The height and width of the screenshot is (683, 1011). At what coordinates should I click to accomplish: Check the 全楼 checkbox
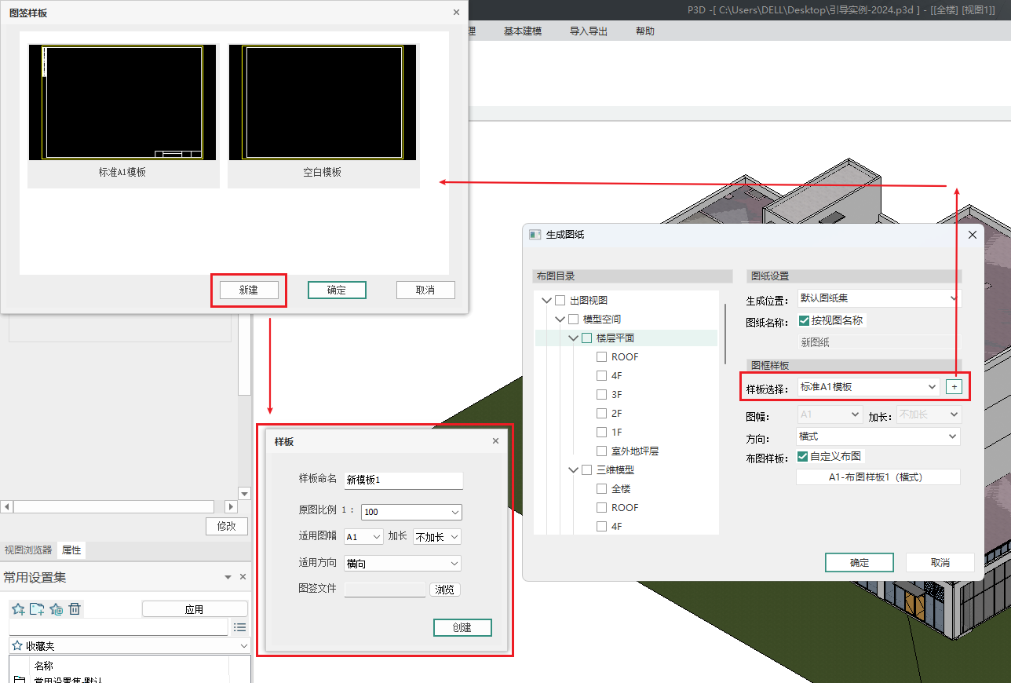click(x=602, y=488)
